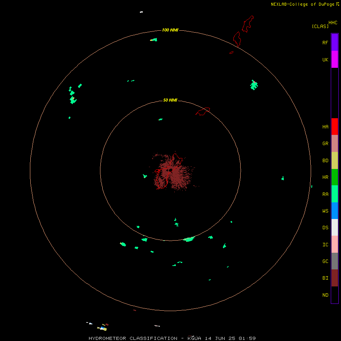This screenshot has height=341, width=341.
Task: Click the BI brown legend swatch
Action: coord(335,278)
